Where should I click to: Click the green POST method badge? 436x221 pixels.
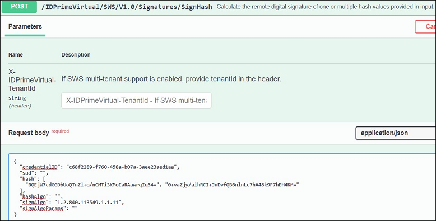coord(19,7)
